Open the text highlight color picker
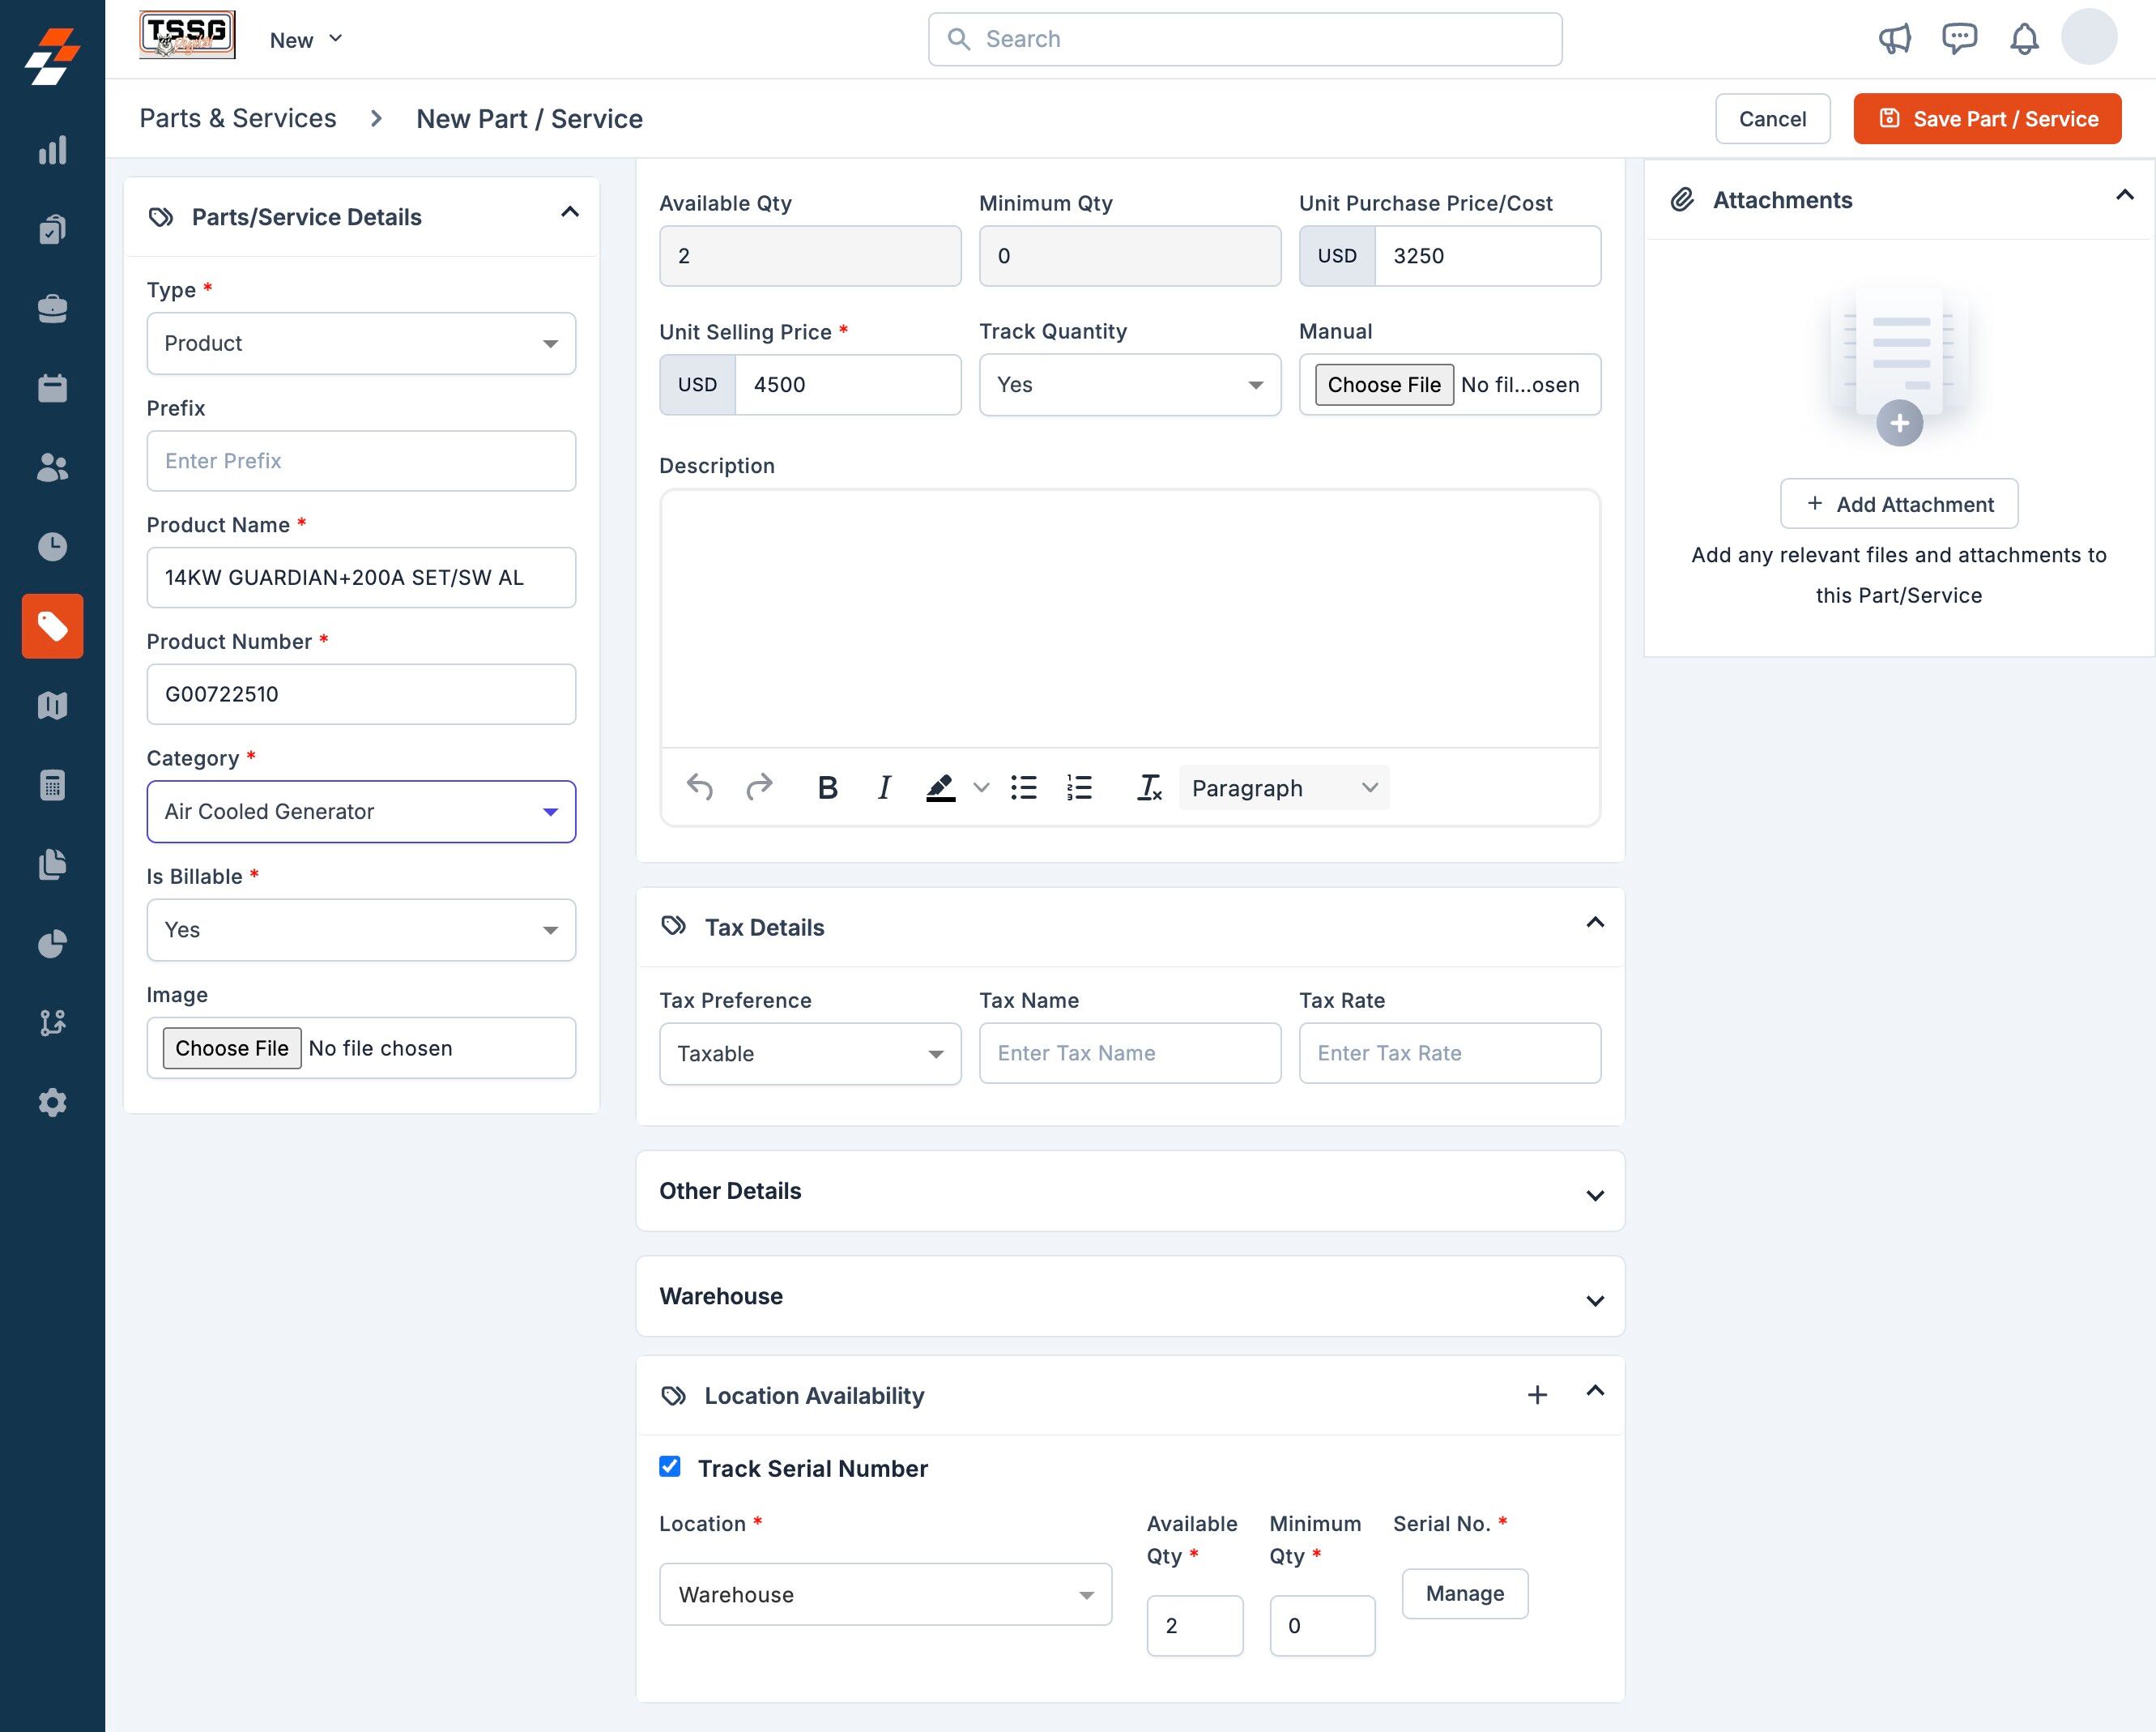The height and width of the screenshot is (1732, 2156). [980, 788]
